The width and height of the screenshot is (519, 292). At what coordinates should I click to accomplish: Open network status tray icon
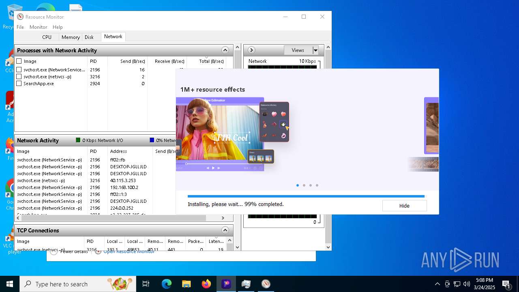457,284
